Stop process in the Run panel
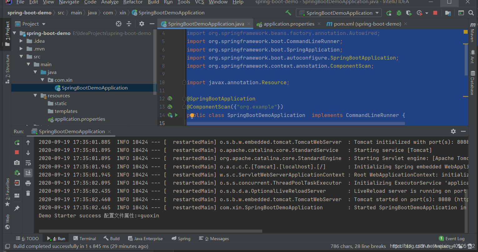 click(17, 152)
